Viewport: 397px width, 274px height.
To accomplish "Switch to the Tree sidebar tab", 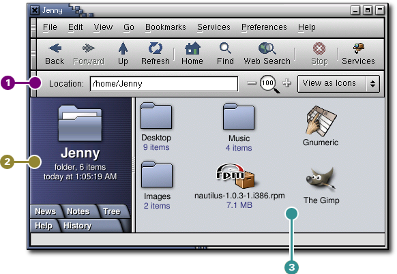I will (x=112, y=211).
